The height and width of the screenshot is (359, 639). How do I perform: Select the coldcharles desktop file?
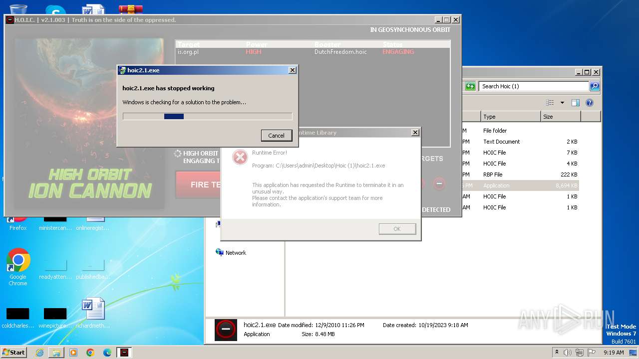[x=18, y=317]
